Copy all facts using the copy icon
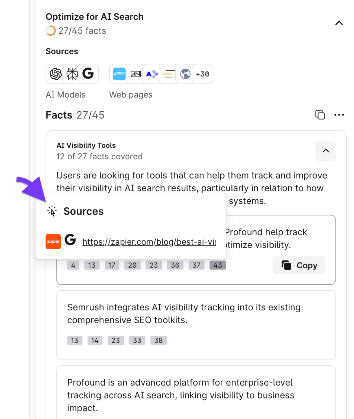The width and height of the screenshot is (354, 419). [x=320, y=115]
